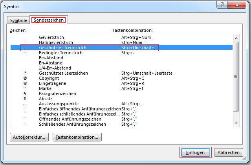
Task: Select Einfaches schließendes Anführungszei... row
Action: pyautogui.click(x=121, y=114)
